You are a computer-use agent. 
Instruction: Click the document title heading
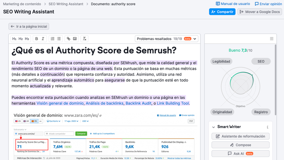point(94,51)
